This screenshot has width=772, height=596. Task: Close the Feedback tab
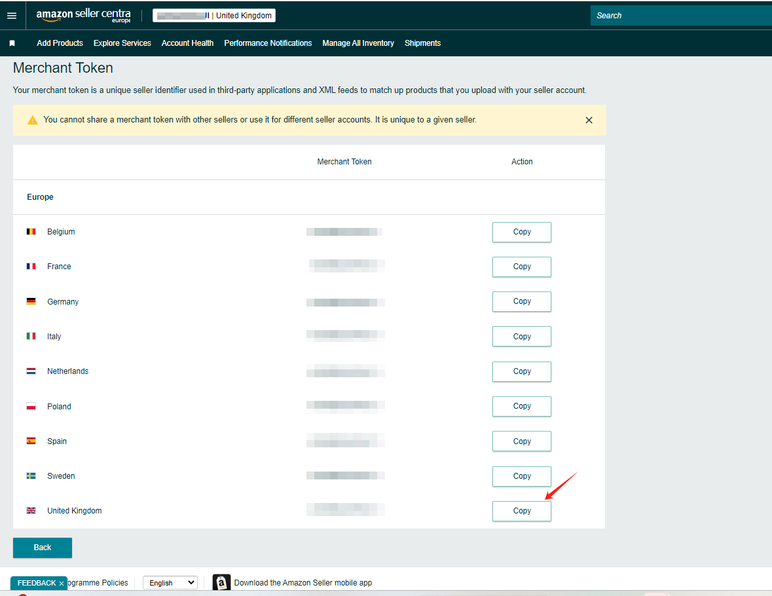(x=62, y=583)
